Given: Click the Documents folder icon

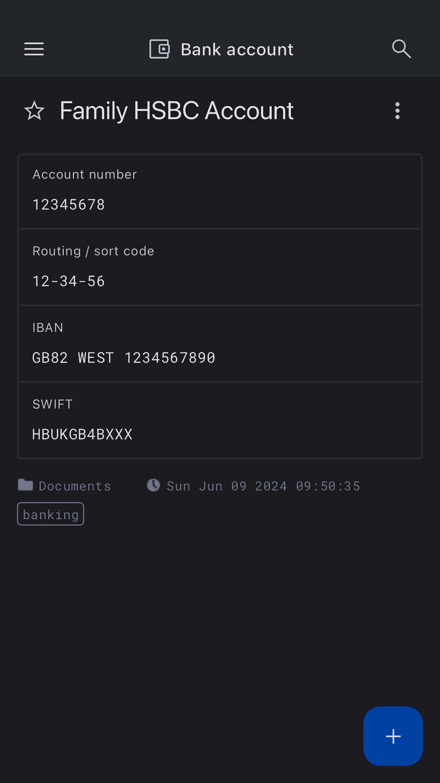Looking at the screenshot, I should coord(26,485).
